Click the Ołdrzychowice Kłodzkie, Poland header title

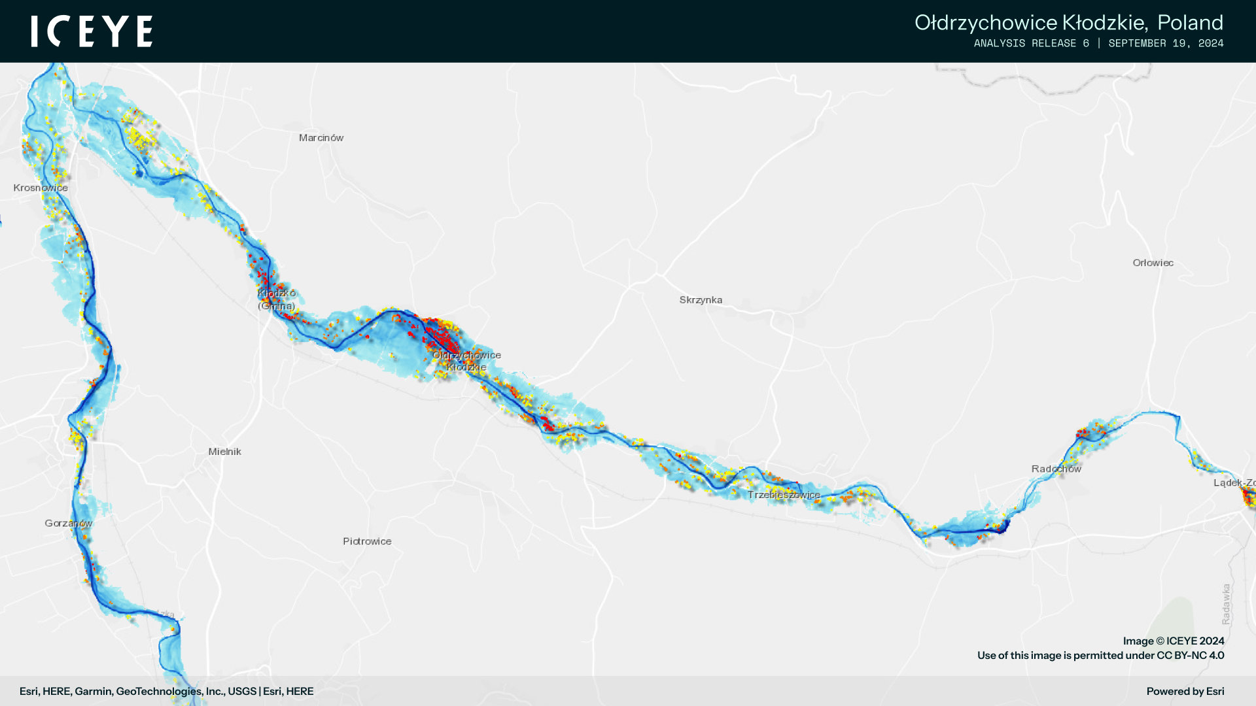(x=1068, y=23)
